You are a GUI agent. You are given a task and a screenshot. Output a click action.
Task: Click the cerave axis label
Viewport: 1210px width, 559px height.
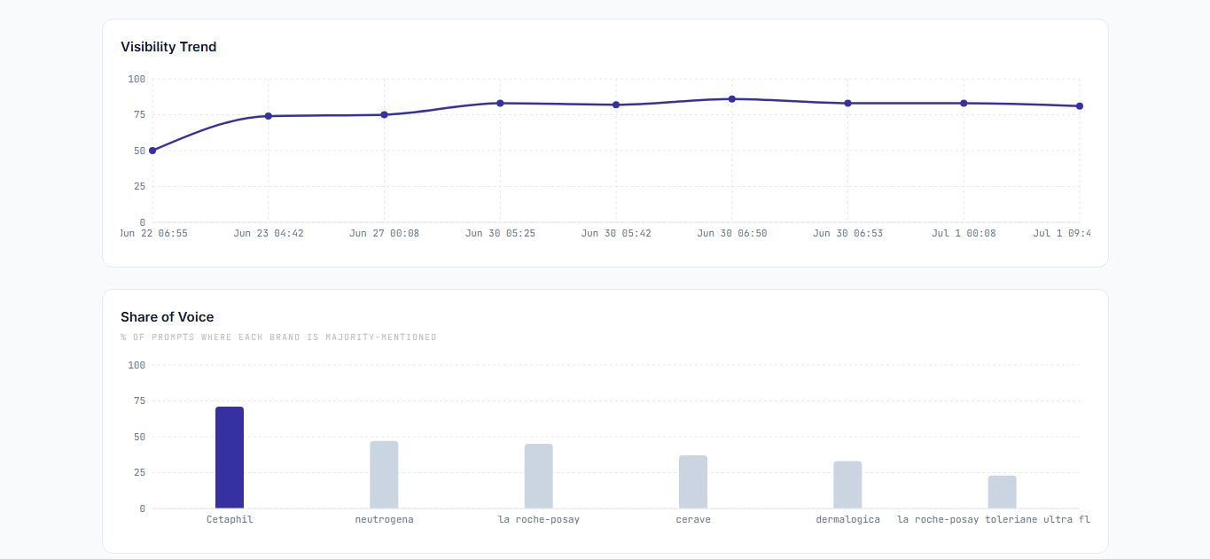point(693,519)
